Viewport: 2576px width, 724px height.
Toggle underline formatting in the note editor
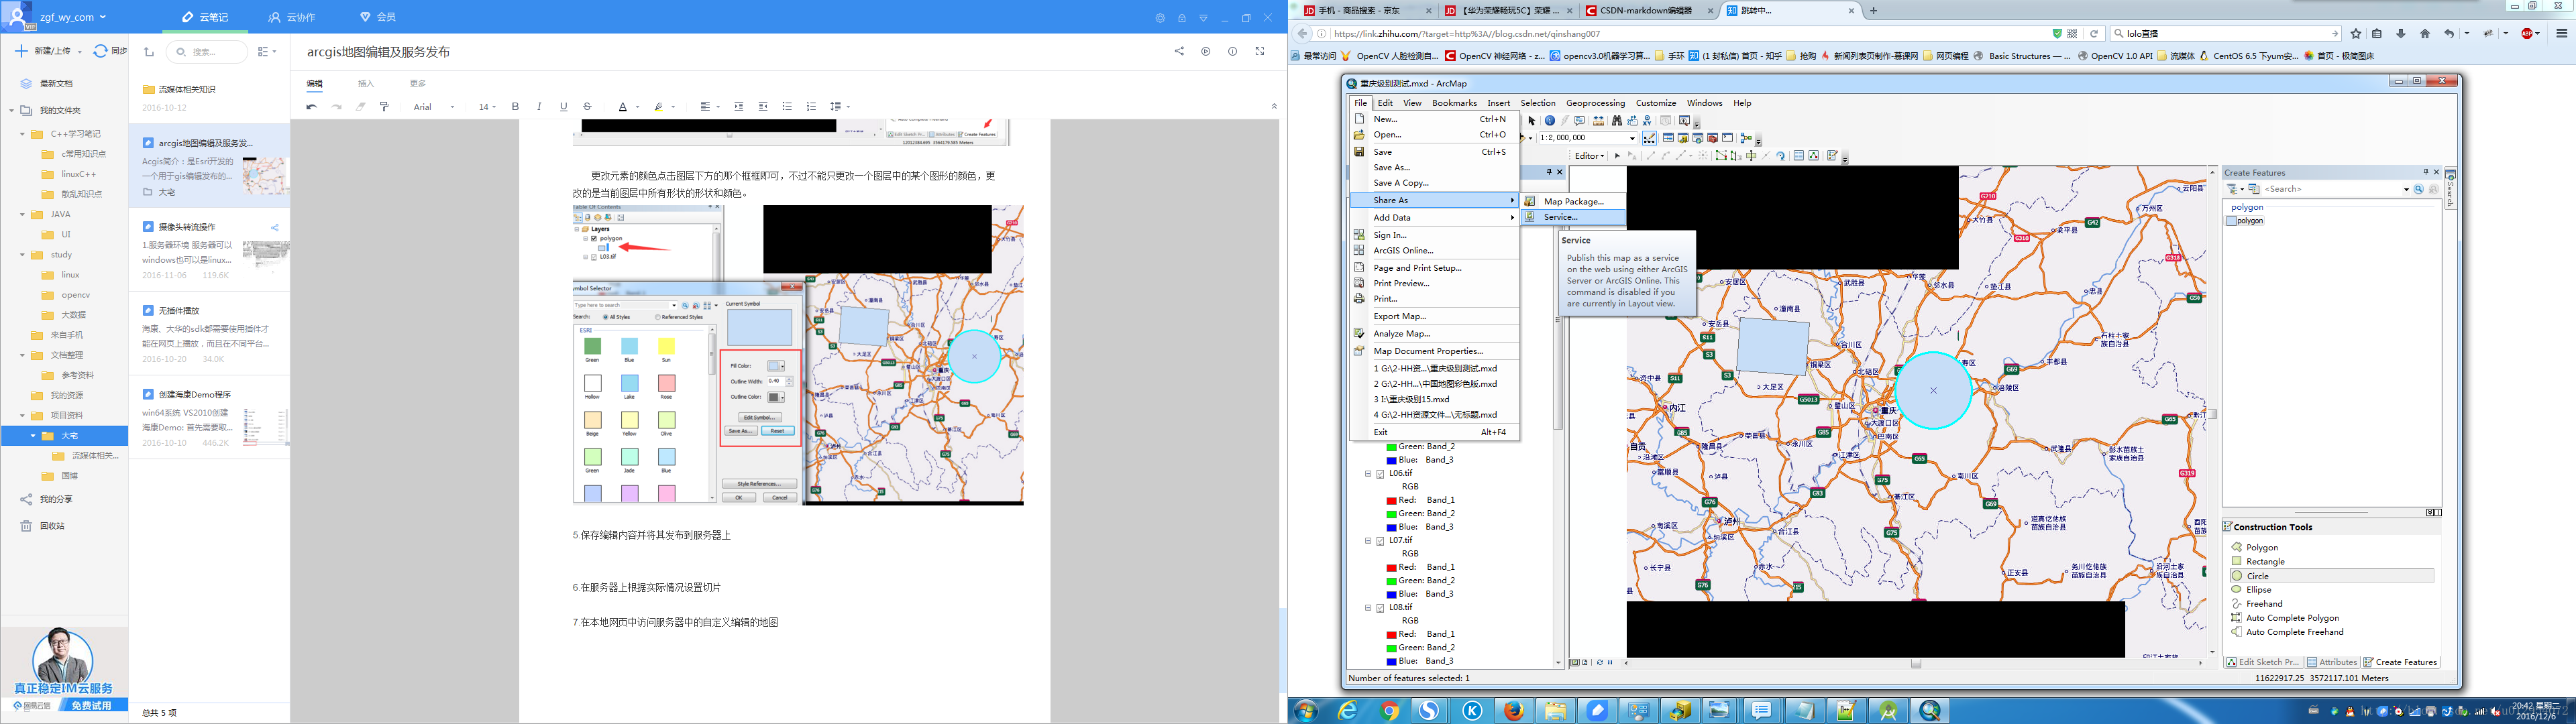[563, 107]
